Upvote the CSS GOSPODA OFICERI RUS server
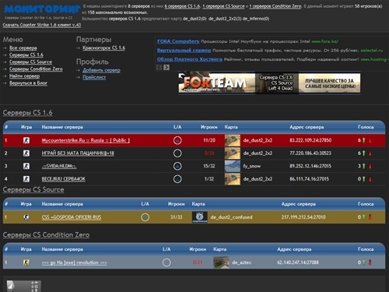The height and width of the screenshot is (292, 389). [363, 217]
